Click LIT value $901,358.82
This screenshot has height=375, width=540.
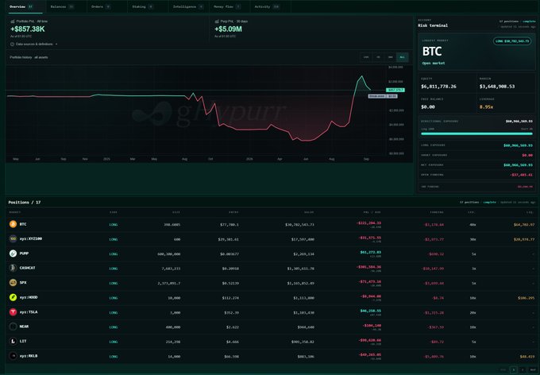[303, 342]
